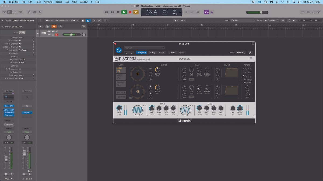
Task: Open the Discord4 hamburger menu
Action: (x=251, y=59)
